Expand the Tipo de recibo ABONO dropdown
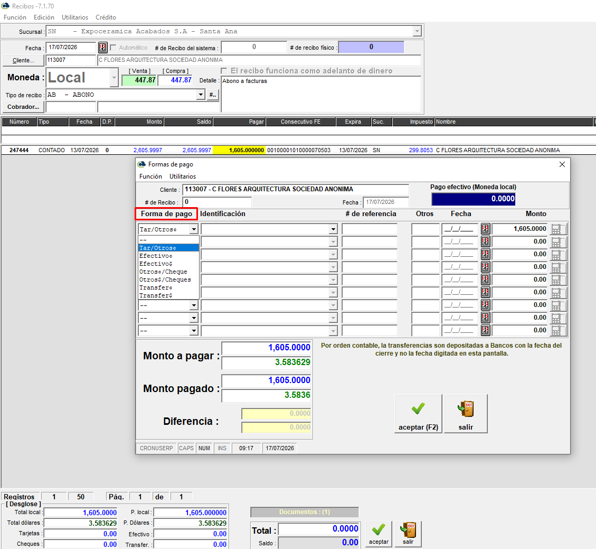596x549 pixels. point(201,95)
